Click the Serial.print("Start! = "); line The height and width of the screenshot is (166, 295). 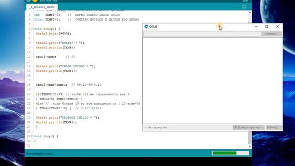[60, 43]
